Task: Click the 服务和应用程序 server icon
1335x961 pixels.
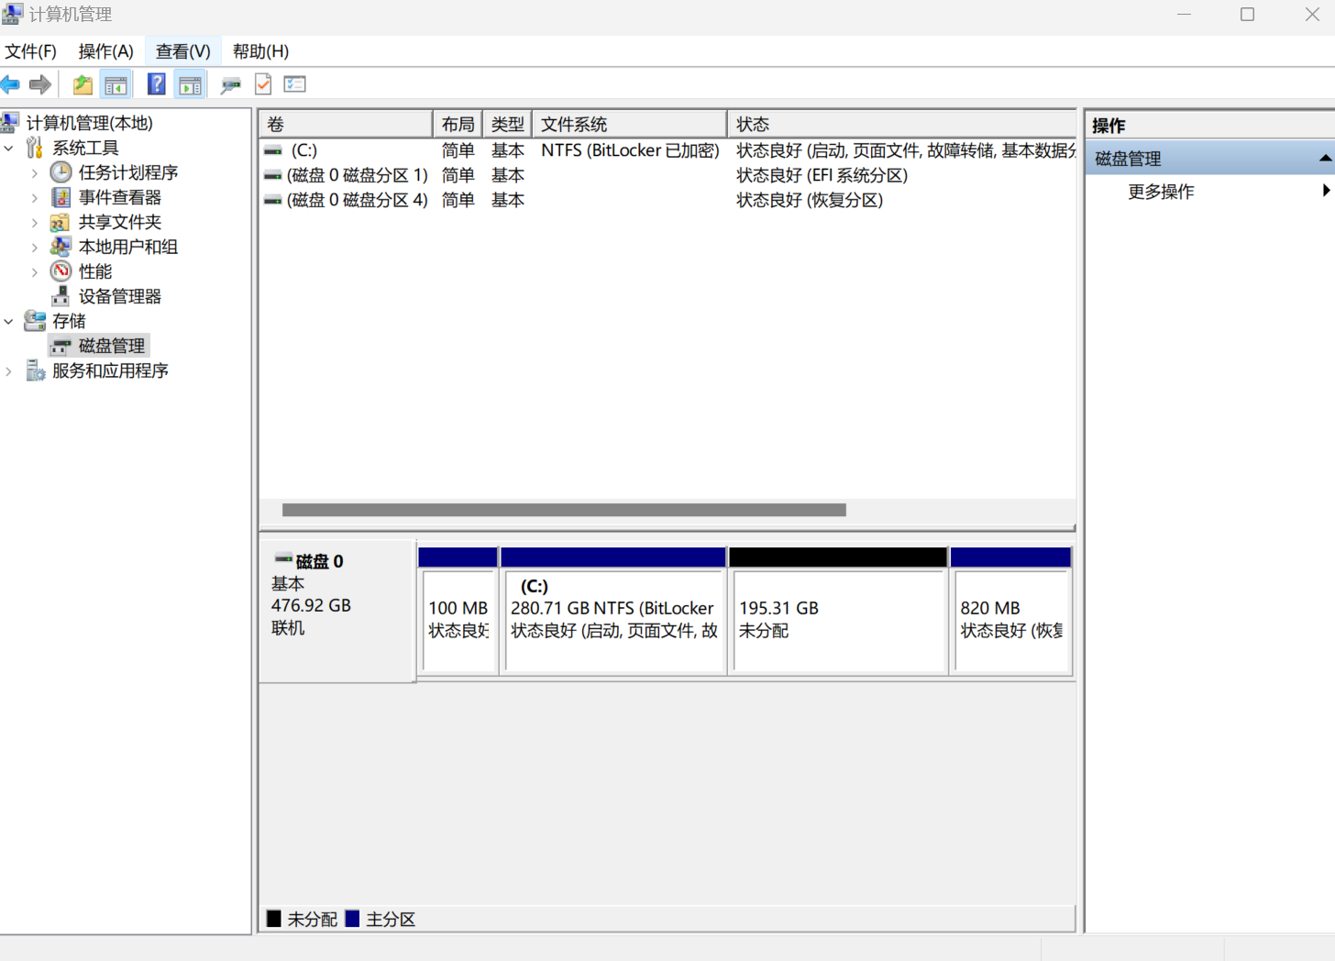Action: coord(35,370)
